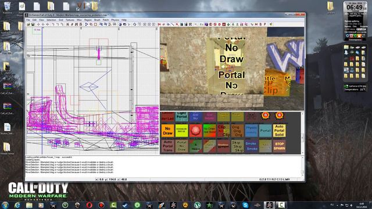
Task: Select the STOP SPAWN texture swatch
Action: 279,146
